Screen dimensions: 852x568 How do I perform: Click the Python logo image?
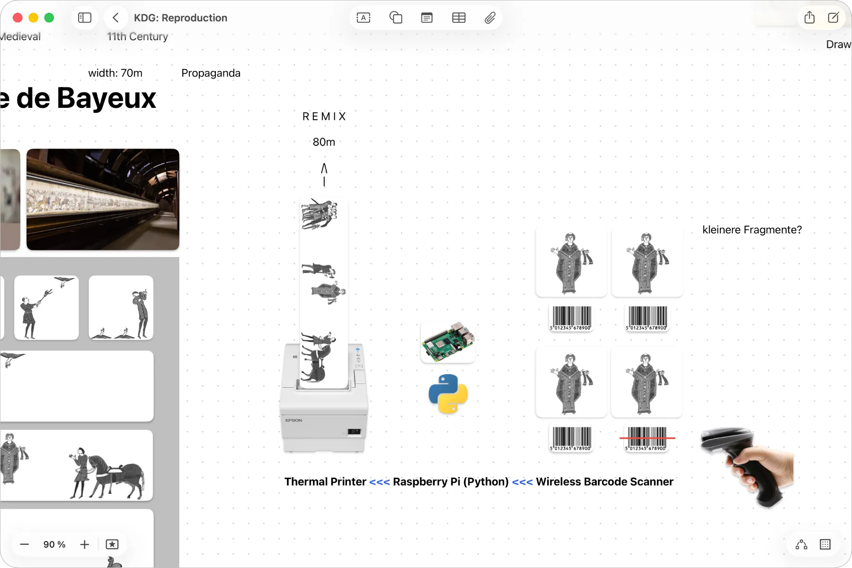[x=448, y=394]
